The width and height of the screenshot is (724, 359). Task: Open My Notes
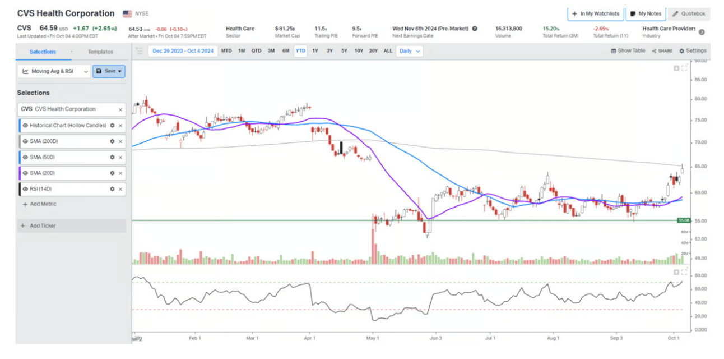(x=646, y=13)
